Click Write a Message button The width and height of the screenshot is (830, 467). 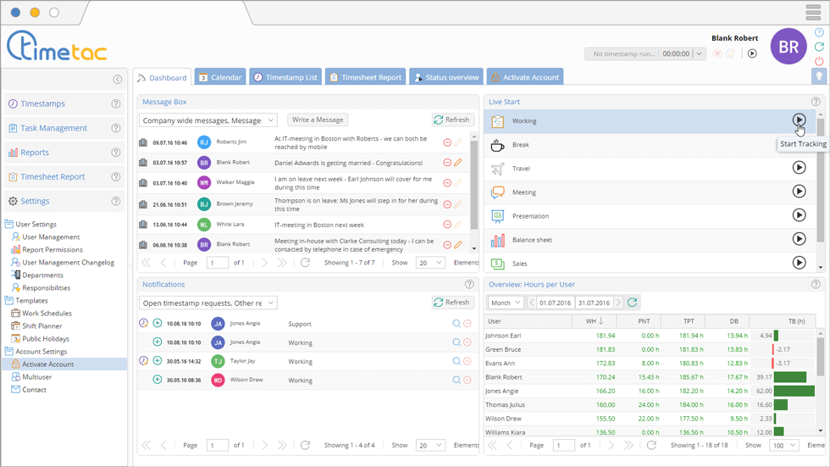tap(318, 120)
